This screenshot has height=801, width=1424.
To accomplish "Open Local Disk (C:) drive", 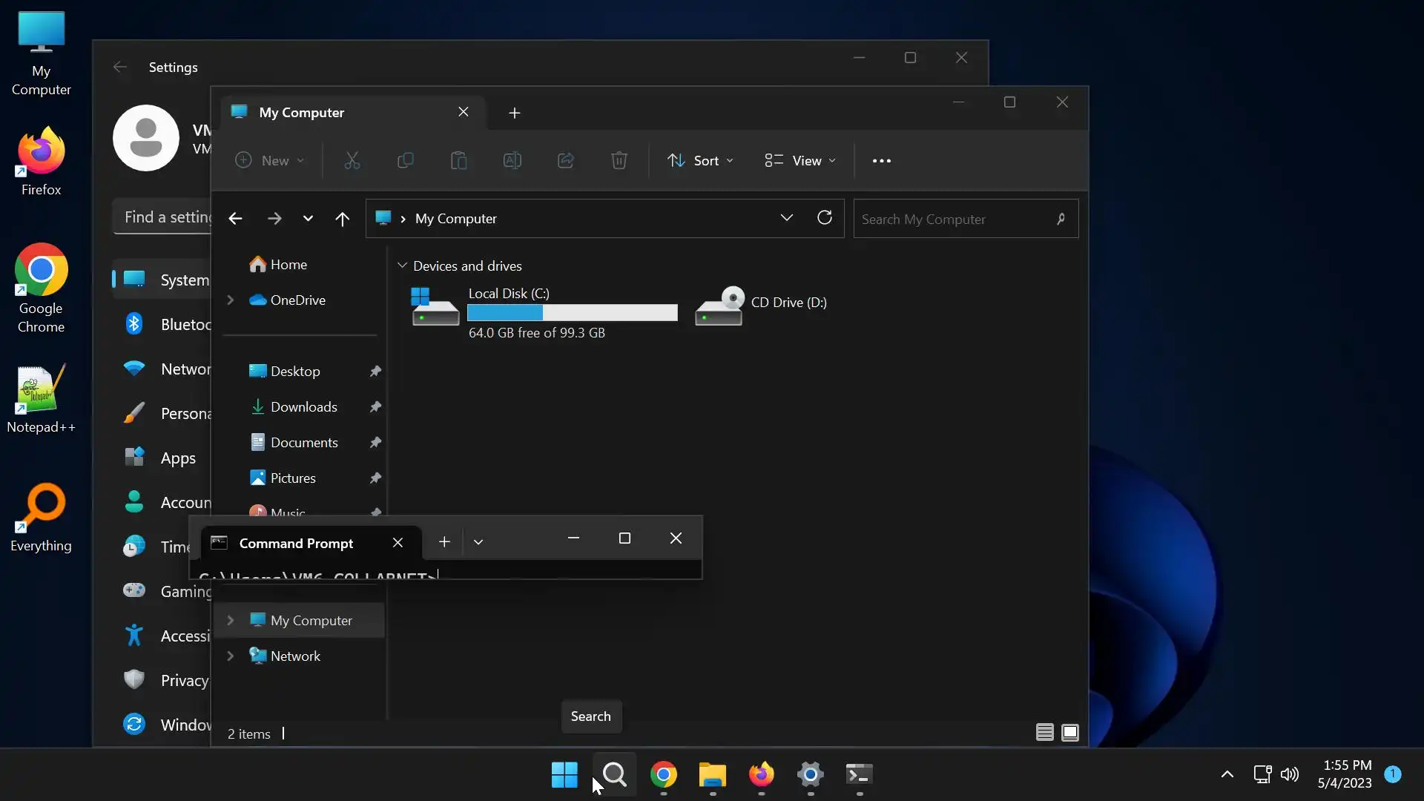I will (x=509, y=294).
